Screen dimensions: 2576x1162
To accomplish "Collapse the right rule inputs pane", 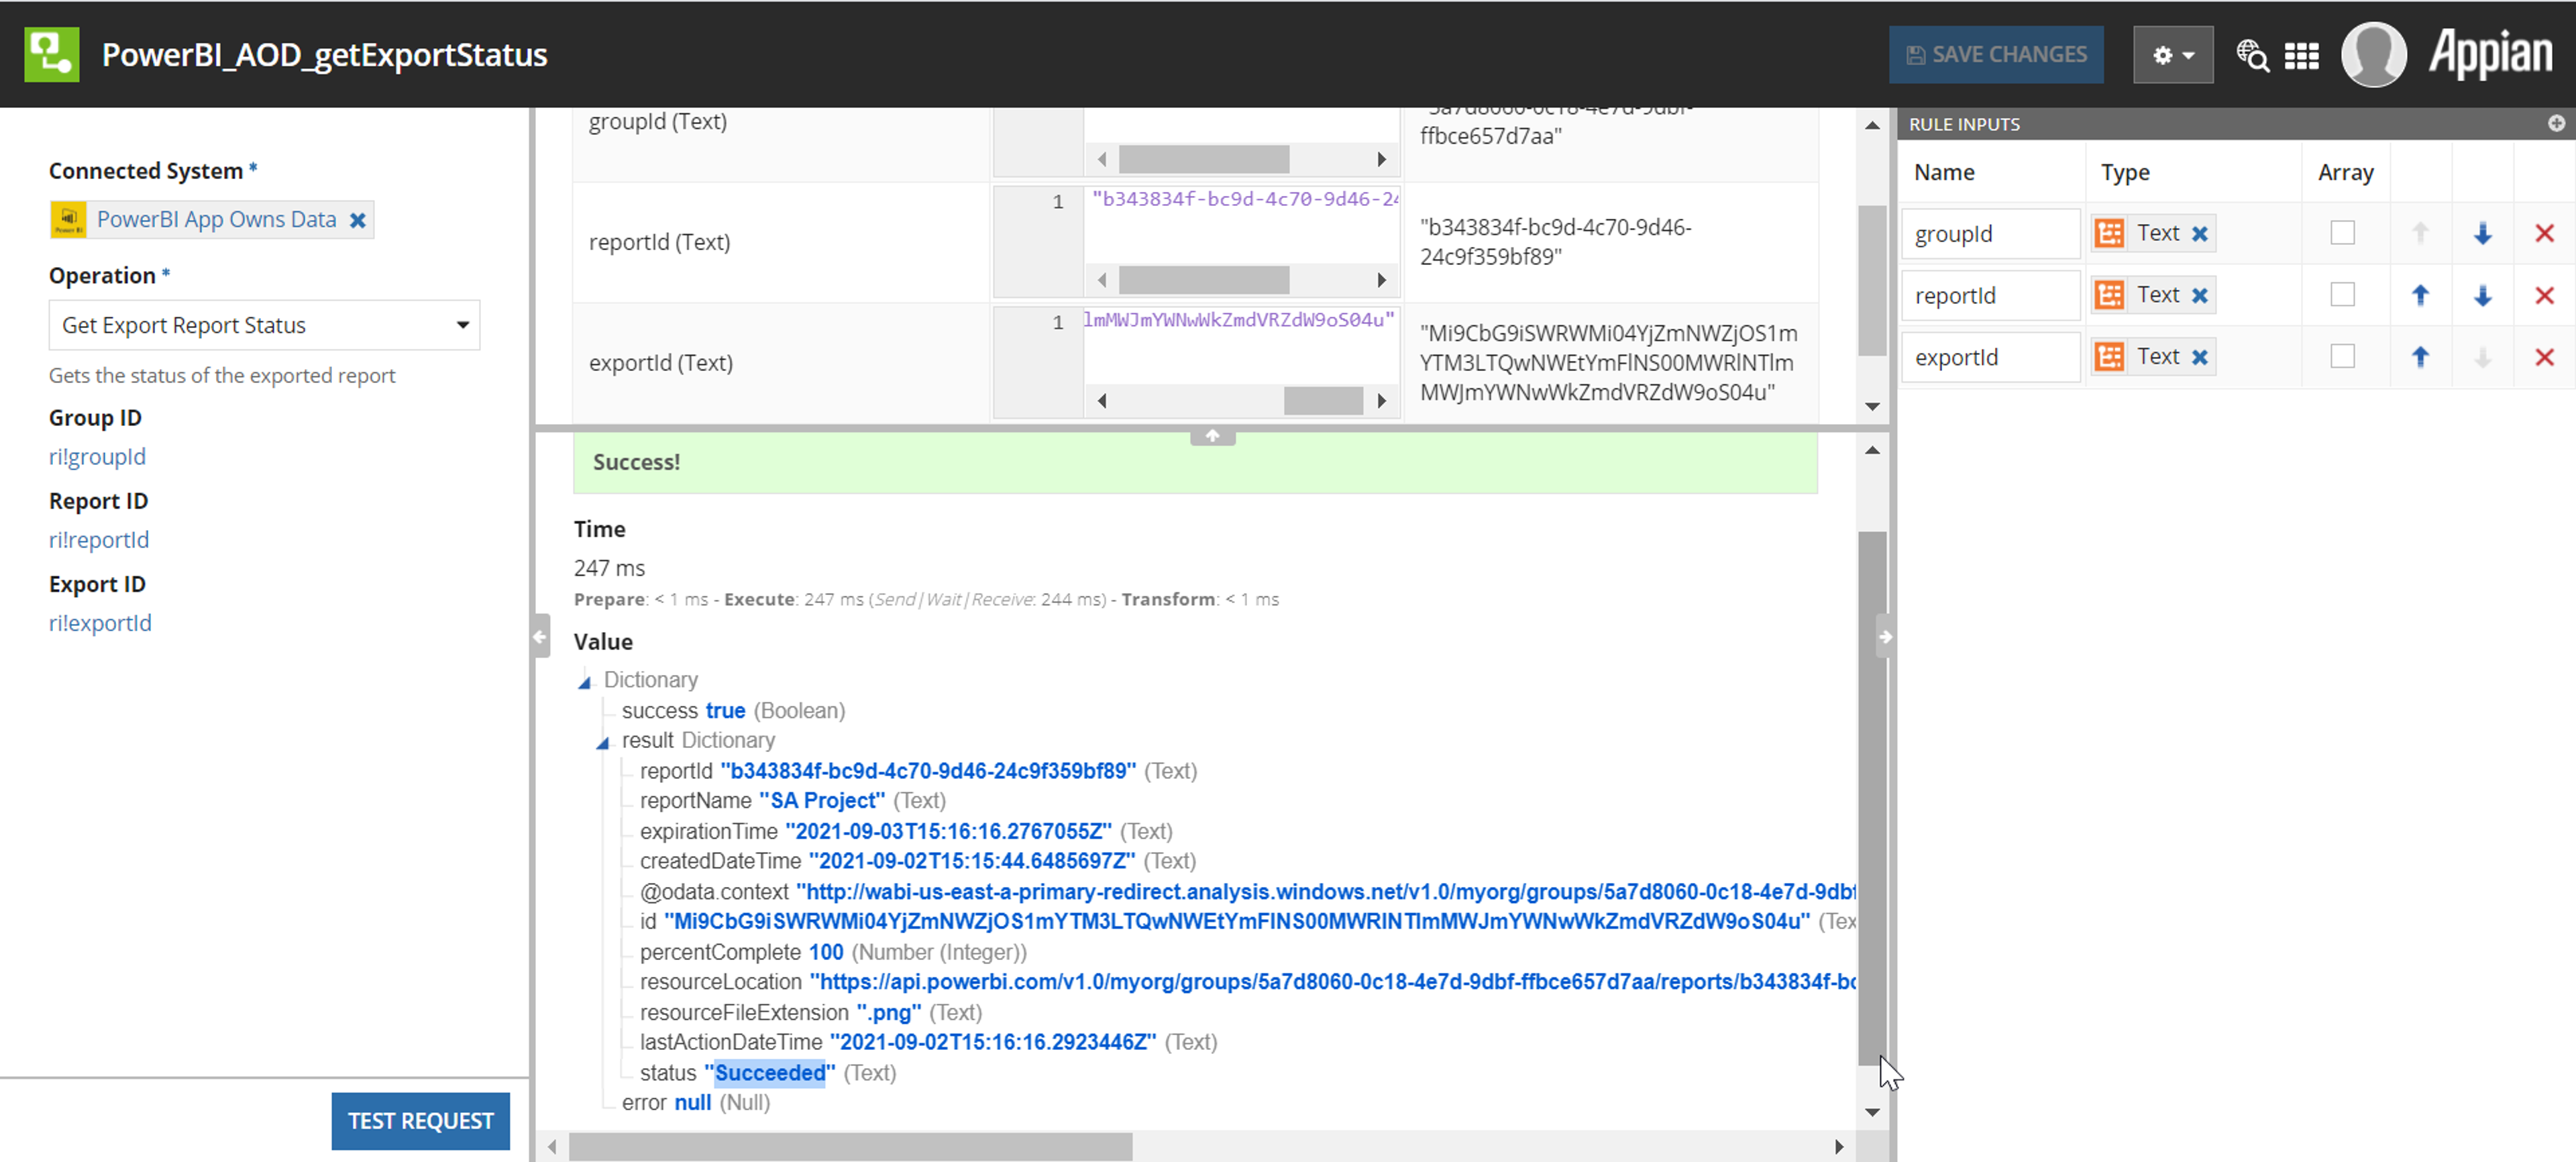I will click(1885, 636).
